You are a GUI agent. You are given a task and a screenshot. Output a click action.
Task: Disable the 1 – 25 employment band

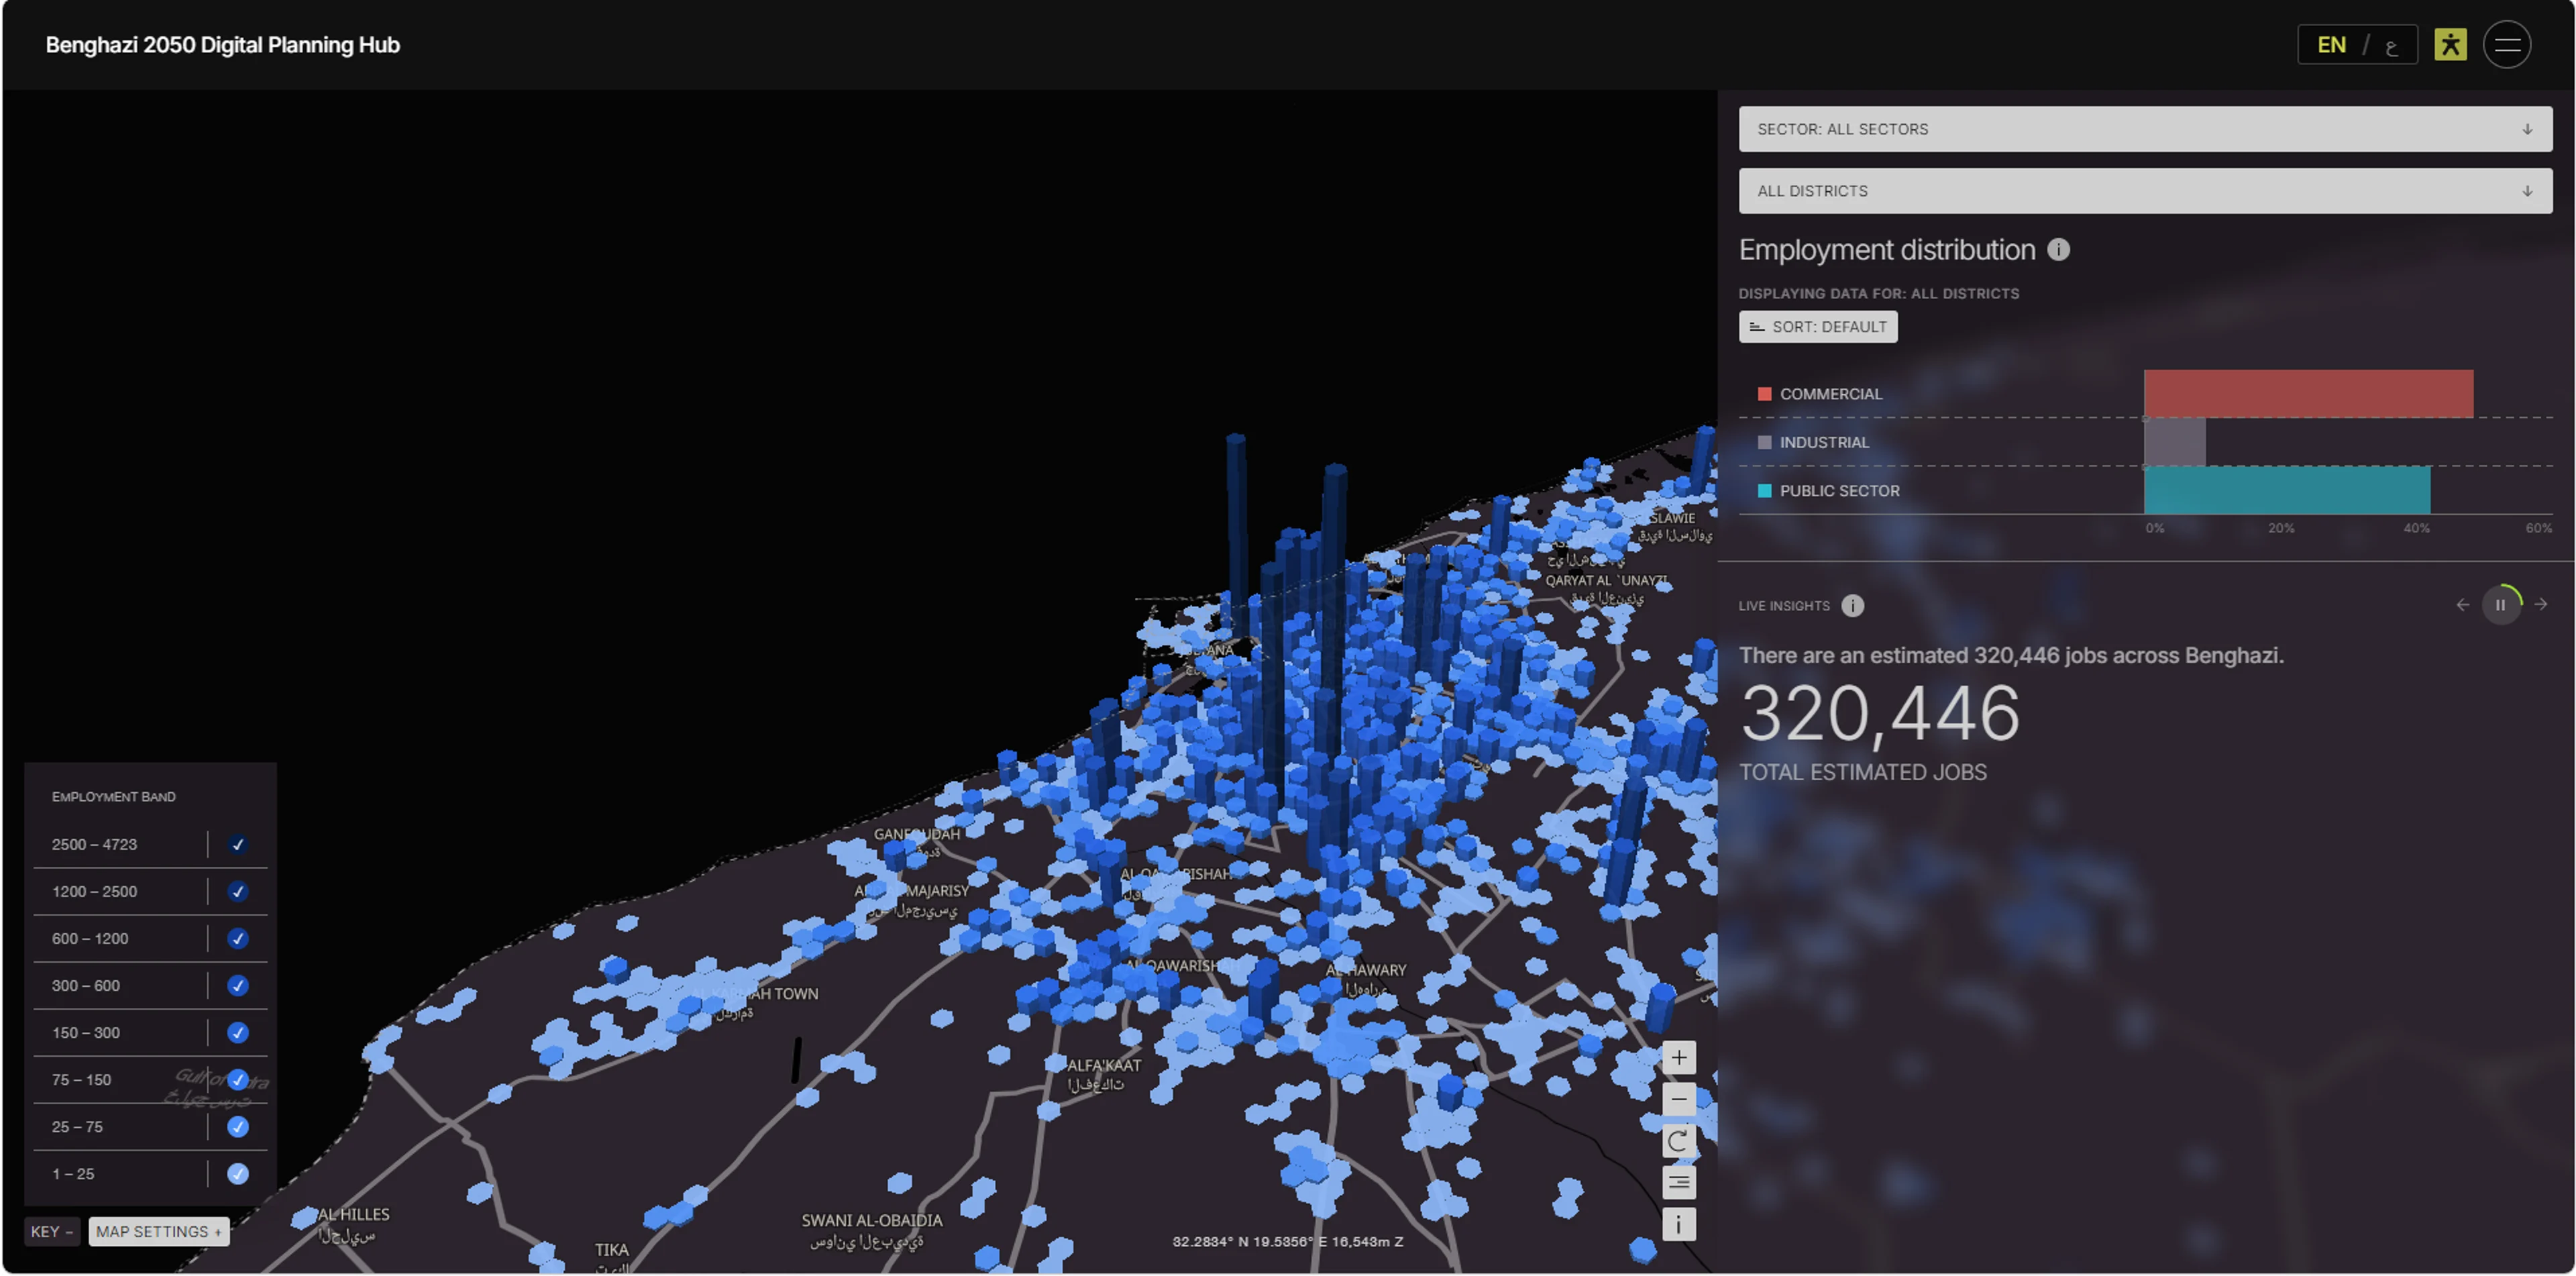[x=237, y=1174]
